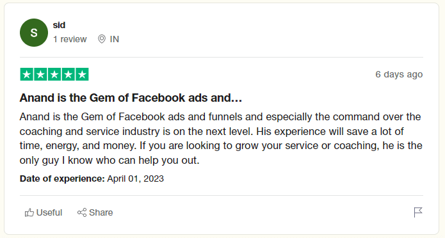The image size is (445, 238).
Task: Click the first green rating star
Action: (27, 74)
